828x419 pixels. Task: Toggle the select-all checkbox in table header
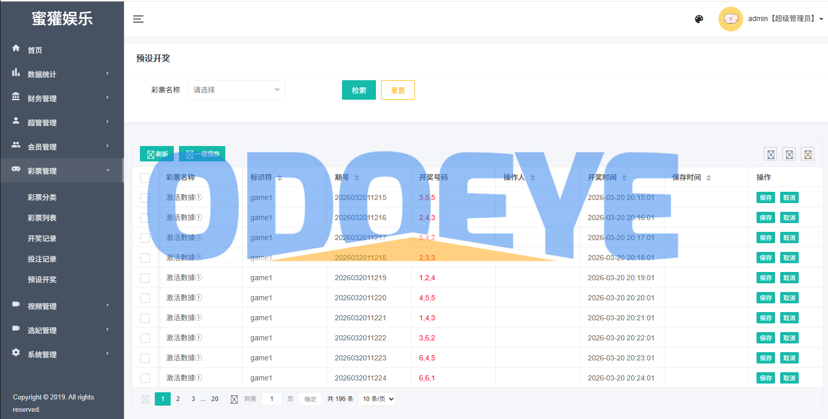coord(145,178)
